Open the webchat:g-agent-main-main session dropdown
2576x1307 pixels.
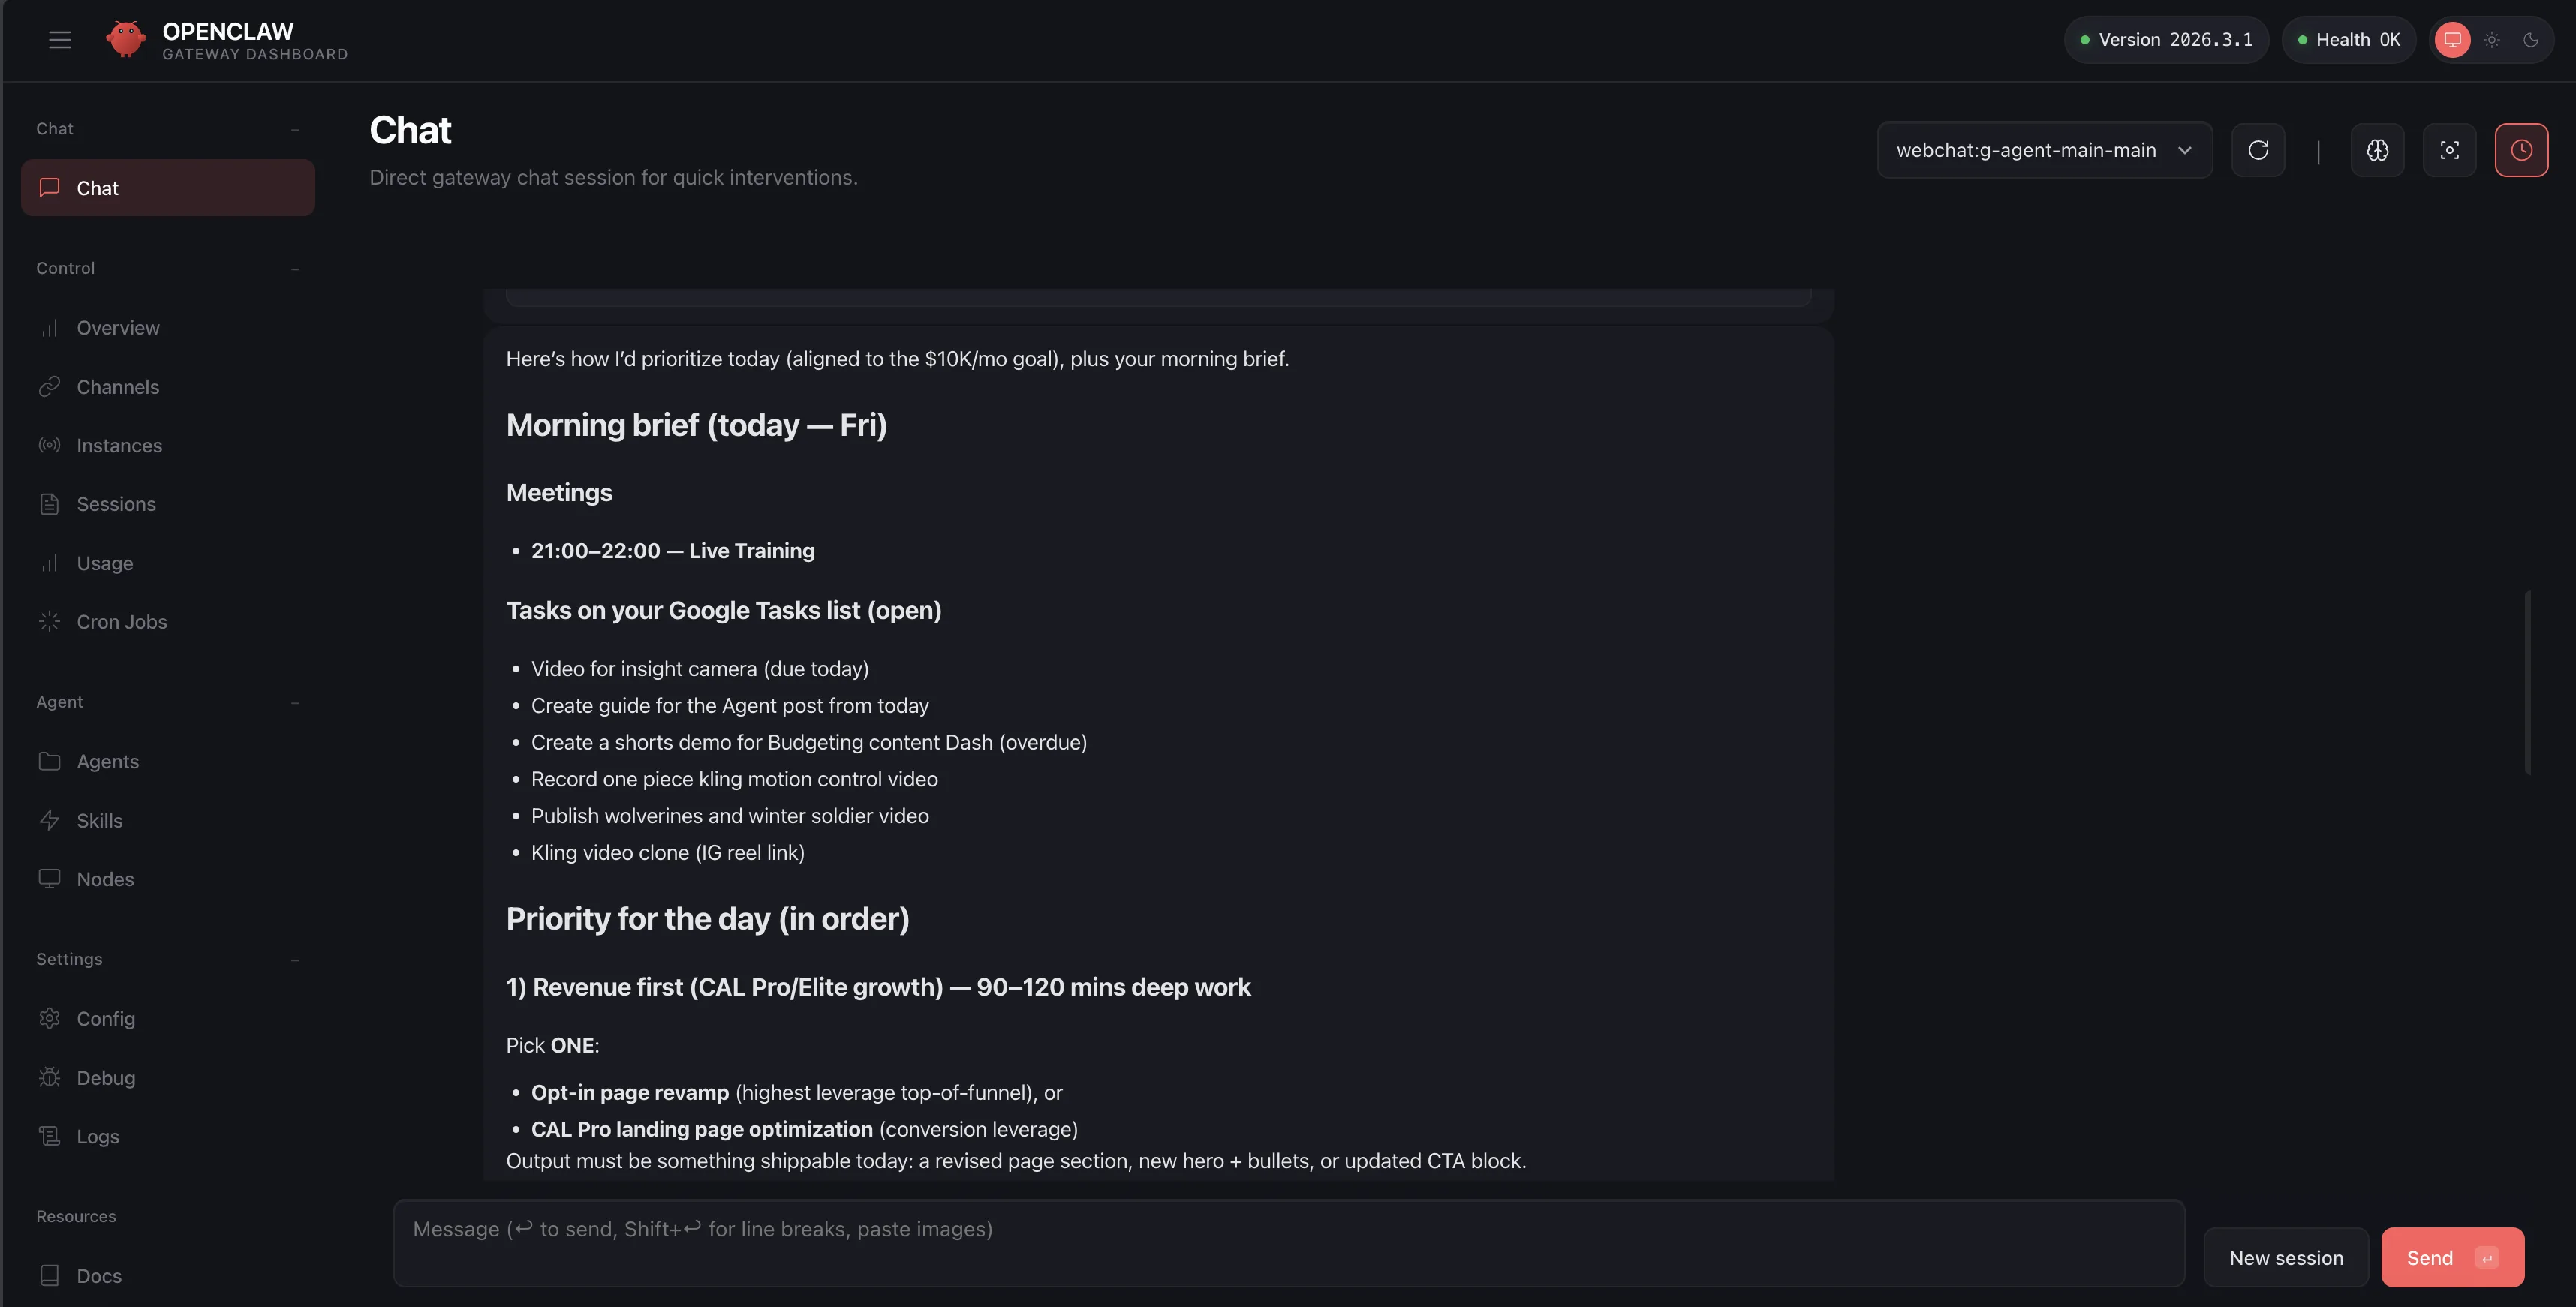point(2043,150)
